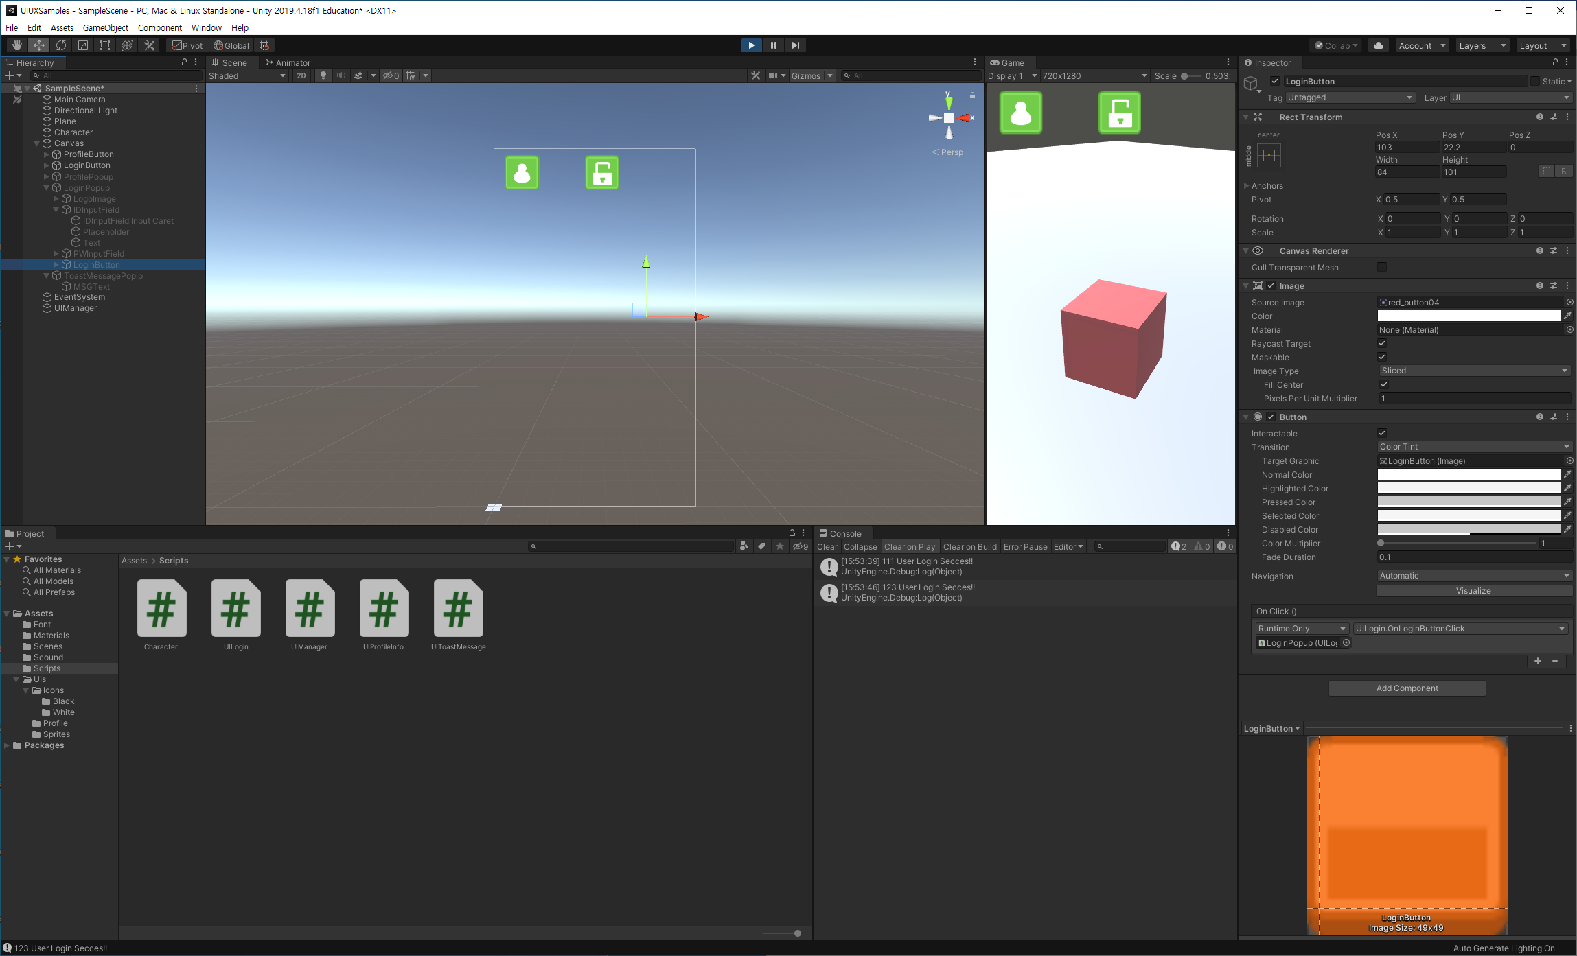1577x956 pixels.
Task: Select the Rect Transform tool icon
Action: pyautogui.click(x=105, y=45)
